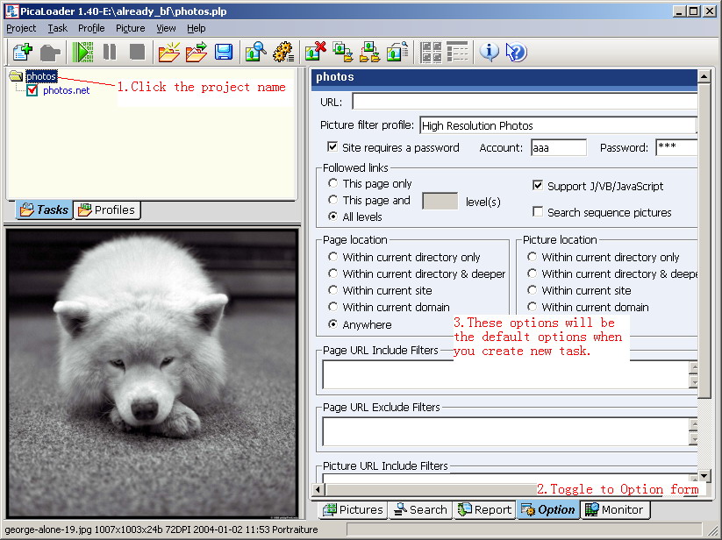This screenshot has width=722, height=540.
Task: Enable Search sequence pictures checkbox
Action: tap(538, 212)
